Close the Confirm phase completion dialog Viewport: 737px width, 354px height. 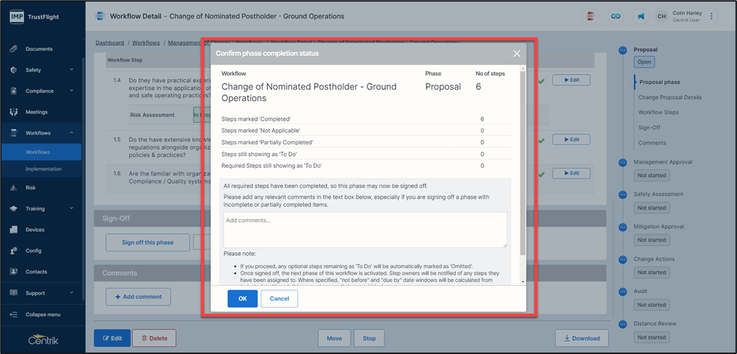click(x=516, y=53)
